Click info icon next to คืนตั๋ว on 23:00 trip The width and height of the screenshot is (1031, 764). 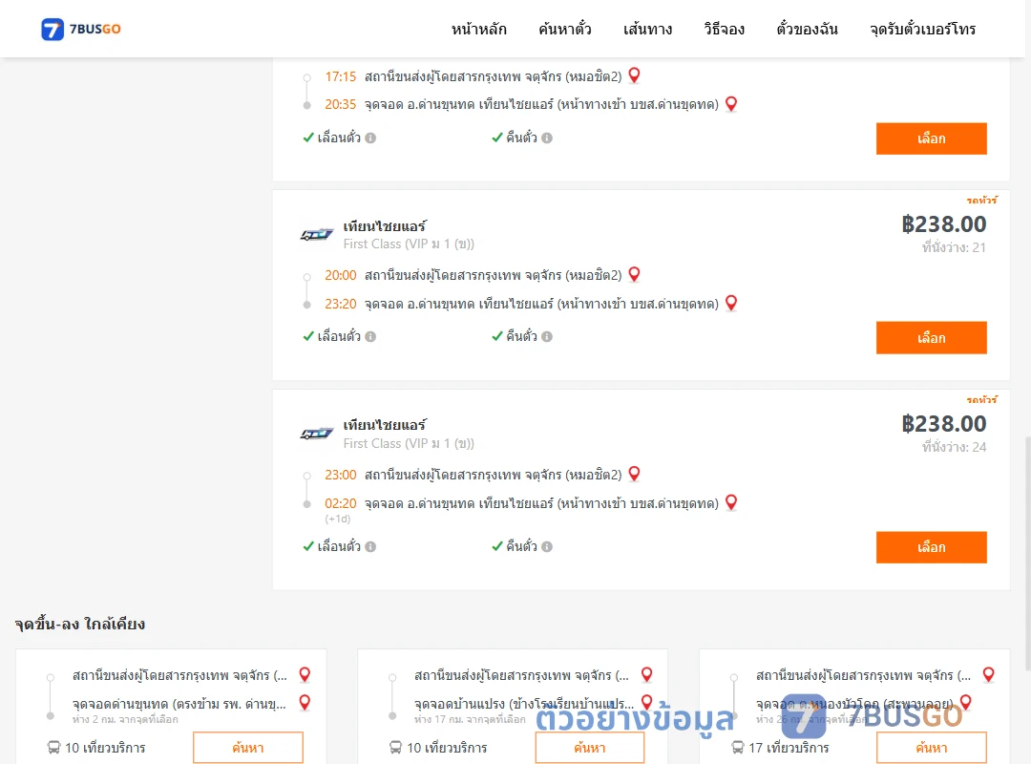click(x=547, y=547)
